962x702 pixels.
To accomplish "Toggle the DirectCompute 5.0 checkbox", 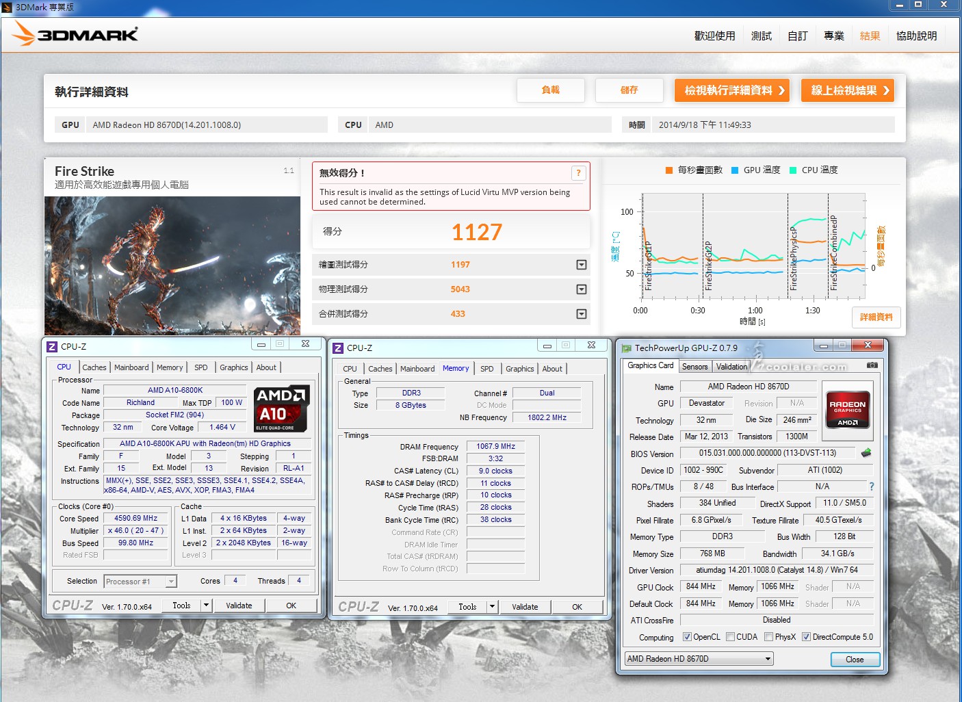I will 806,637.
